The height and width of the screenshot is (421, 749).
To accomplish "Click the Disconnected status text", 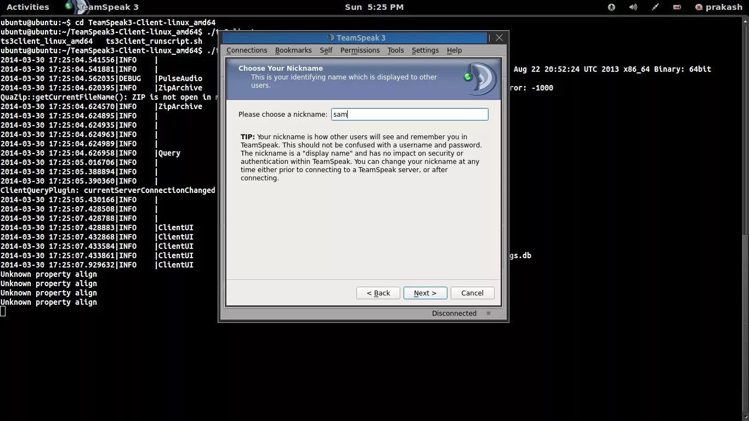I will click(454, 314).
